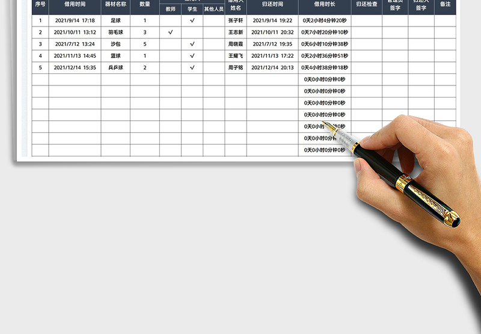Click the 教师 sub-header cell
Viewport: 481px width, 334px height.
[171, 9]
